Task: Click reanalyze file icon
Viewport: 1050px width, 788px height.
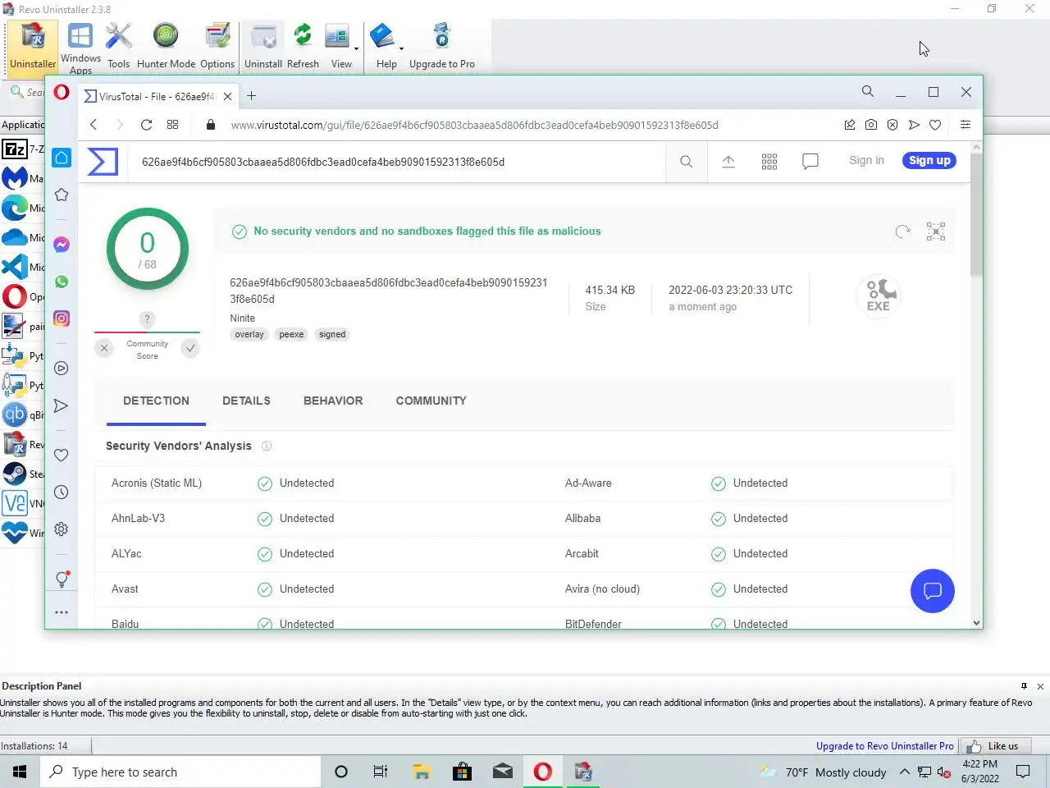Action: click(x=903, y=231)
